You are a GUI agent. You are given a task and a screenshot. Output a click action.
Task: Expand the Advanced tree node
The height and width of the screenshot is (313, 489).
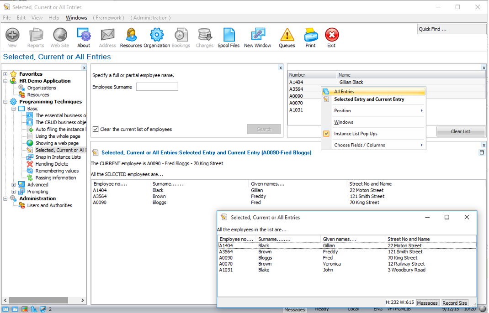click(14, 185)
